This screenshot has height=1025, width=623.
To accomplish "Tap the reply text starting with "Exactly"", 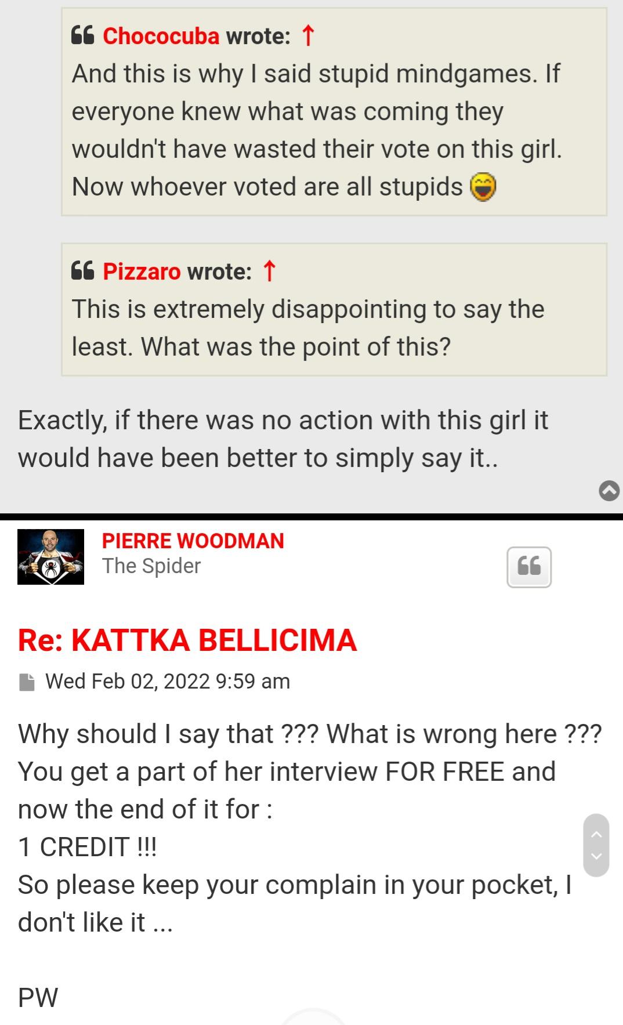I will 282,439.
